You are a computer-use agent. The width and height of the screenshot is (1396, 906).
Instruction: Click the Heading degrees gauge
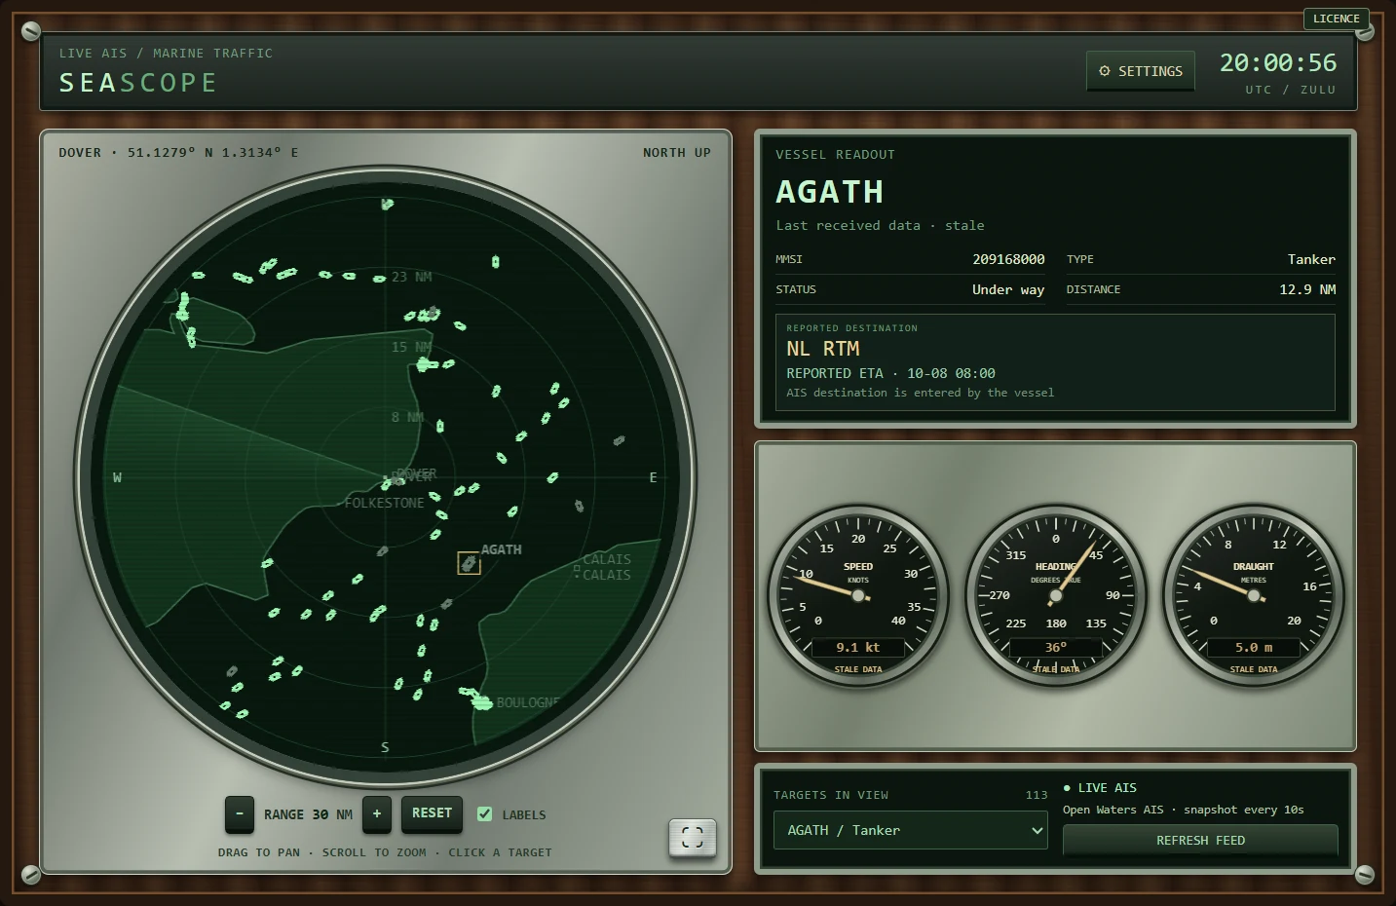pos(1056,595)
